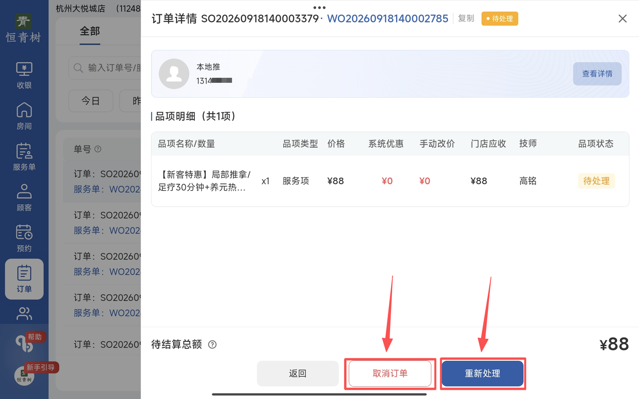Click the 重新处理 button
The width and height of the screenshot is (639, 399).
483,374
